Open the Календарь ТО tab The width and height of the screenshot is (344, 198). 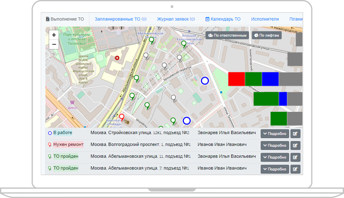click(223, 19)
